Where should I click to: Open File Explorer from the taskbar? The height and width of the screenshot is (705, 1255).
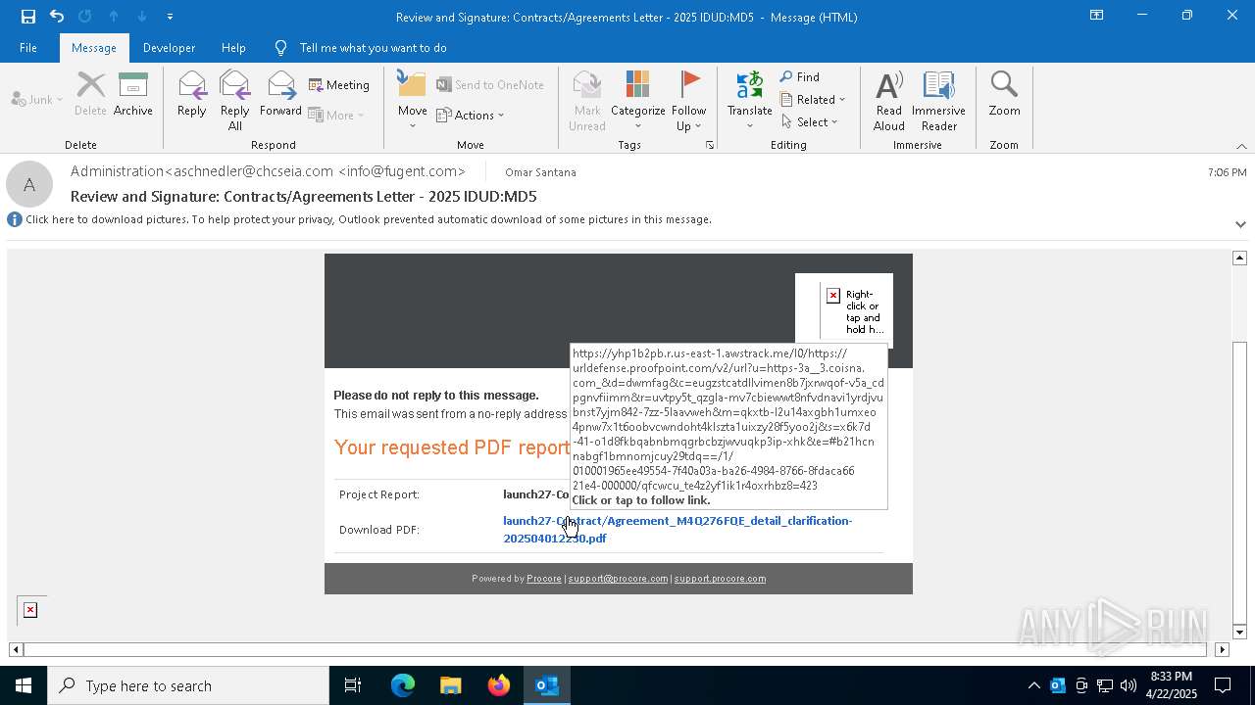point(450,685)
